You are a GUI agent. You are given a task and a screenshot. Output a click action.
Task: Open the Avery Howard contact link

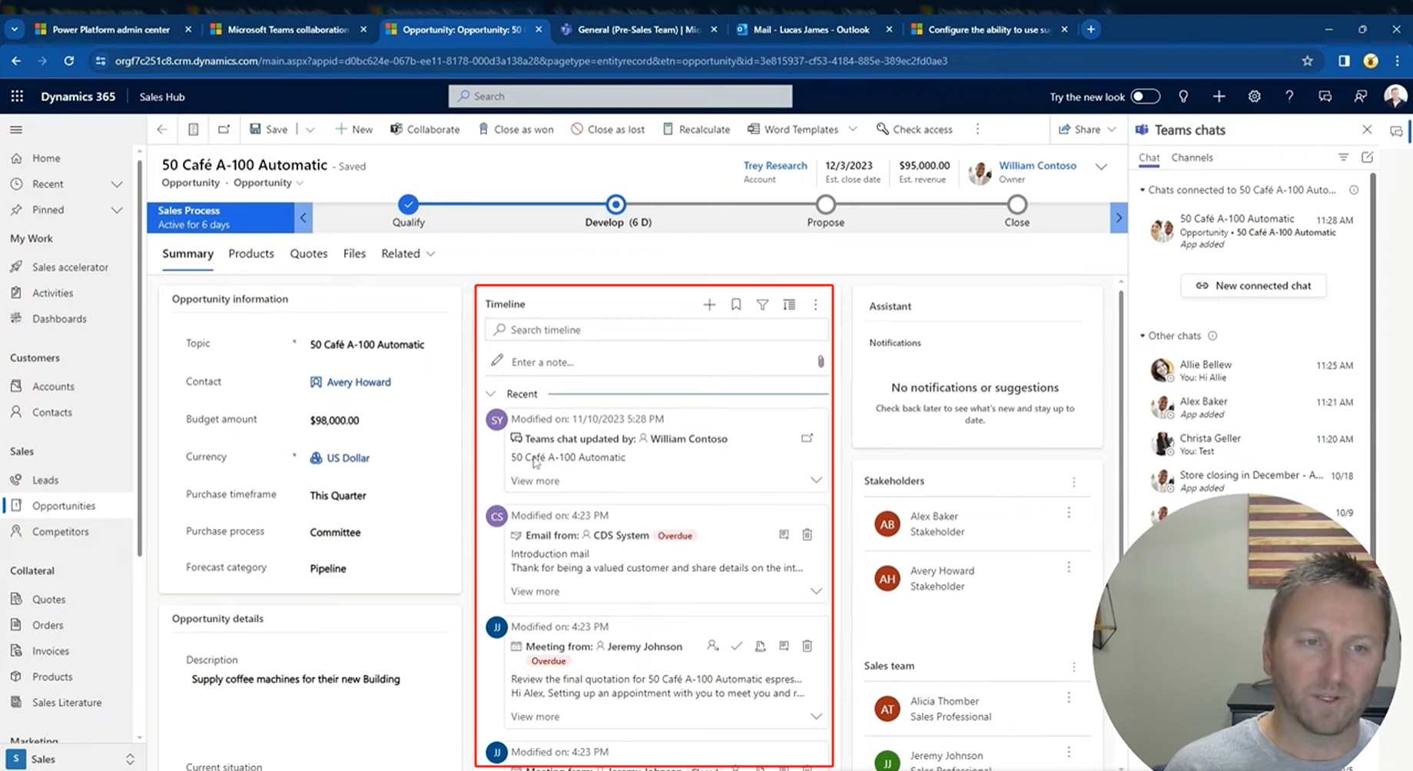359,382
